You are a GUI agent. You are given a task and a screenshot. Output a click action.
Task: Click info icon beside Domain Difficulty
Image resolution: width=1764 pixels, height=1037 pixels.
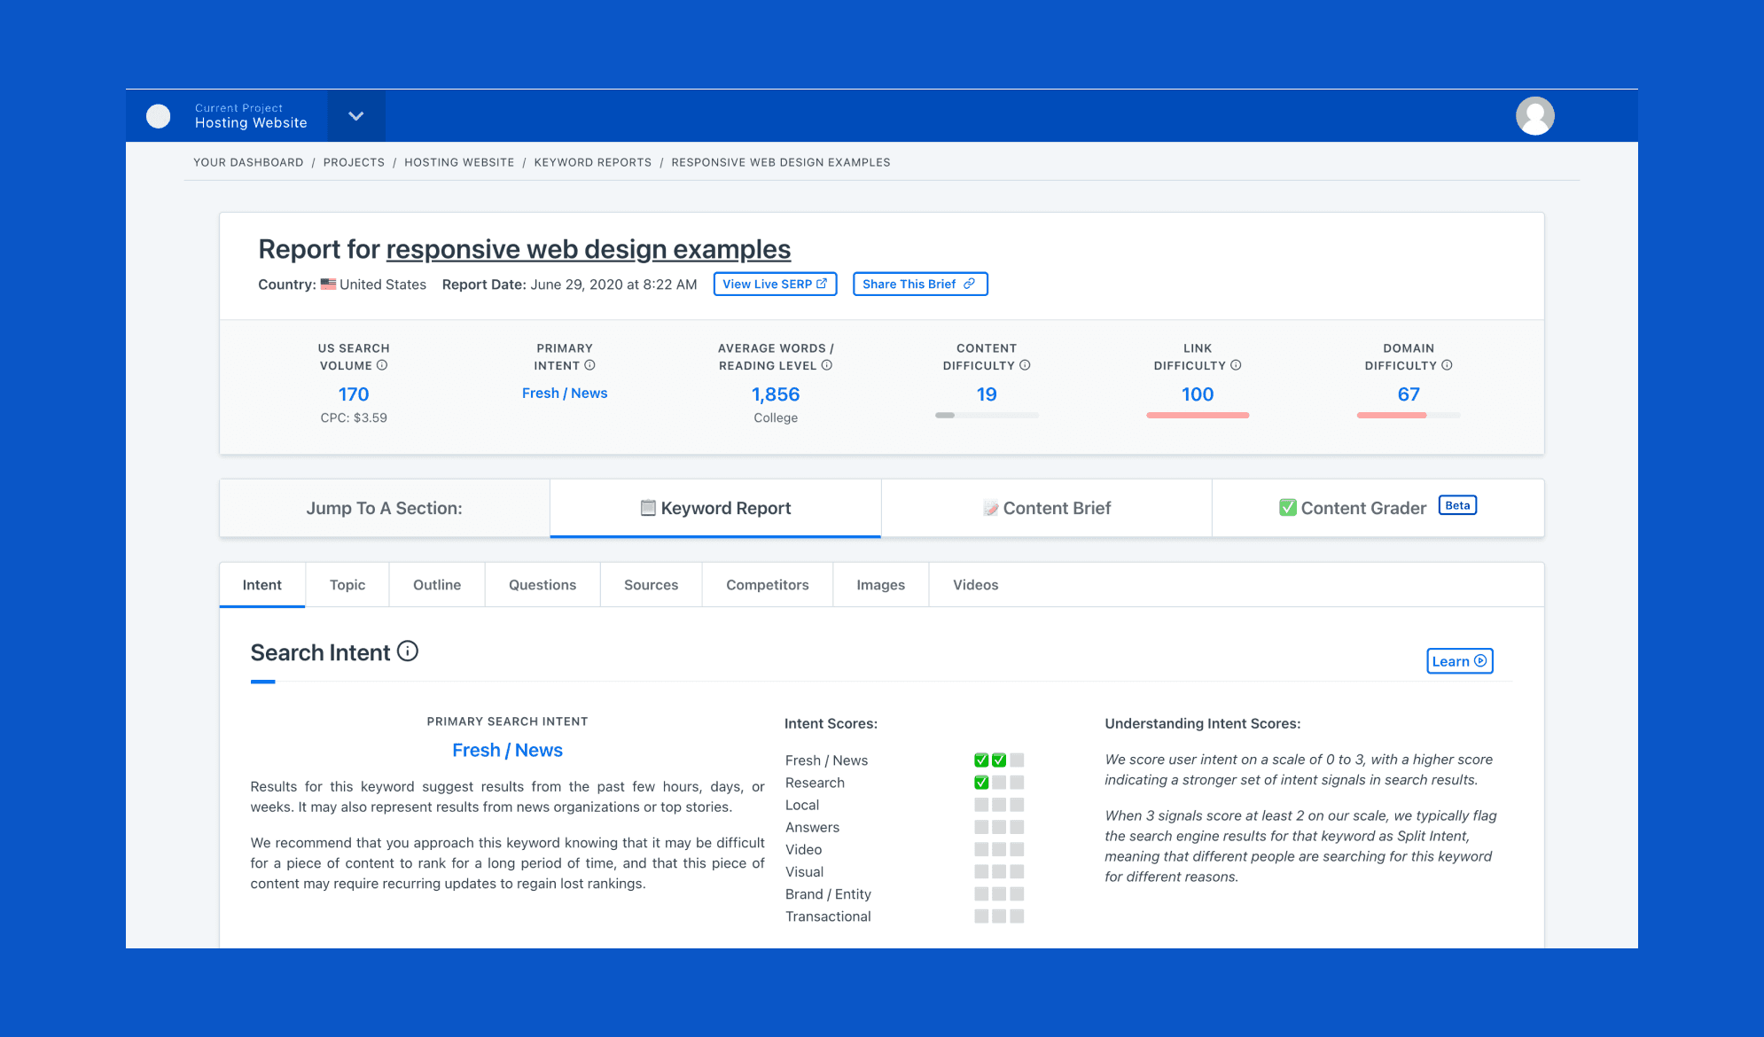[1447, 365]
